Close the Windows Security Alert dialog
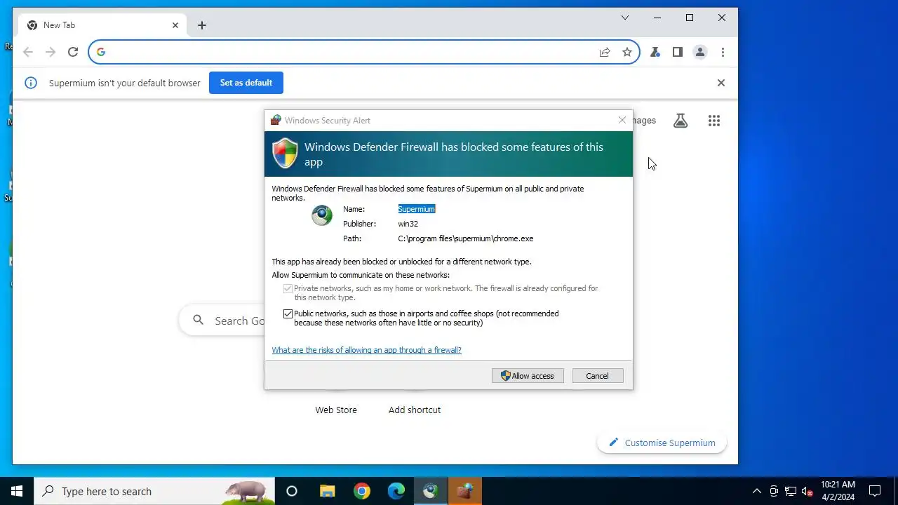 (x=622, y=120)
